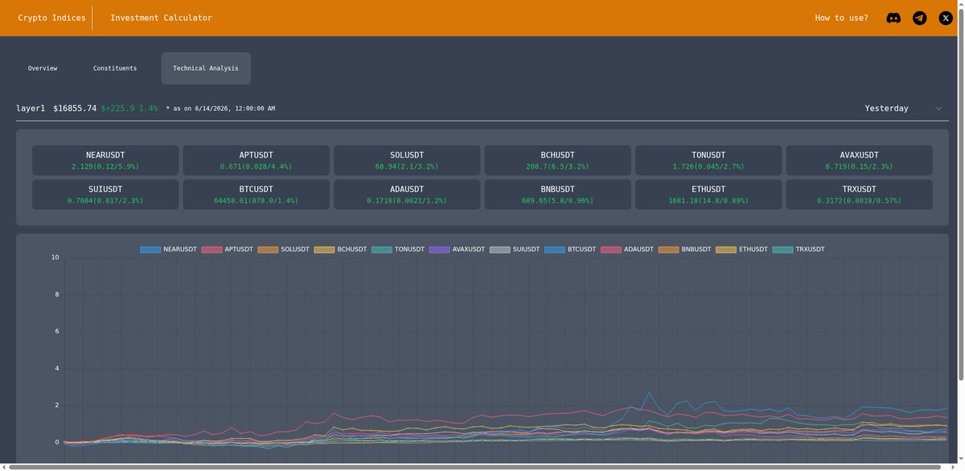The image size is (965, 471).
Task: Select the BNBUSDT price card
Action: [558, 195]
